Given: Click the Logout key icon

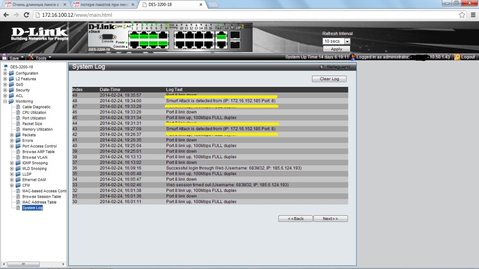Looking at the screenshot, I should [x=457, y=57].
